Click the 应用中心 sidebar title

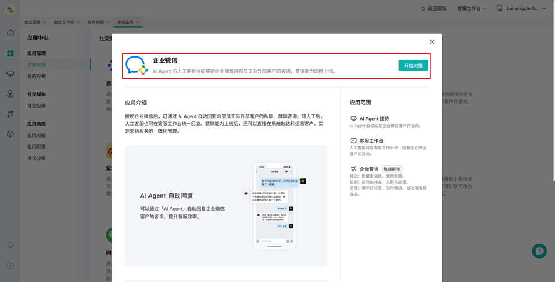coord(38,38)
